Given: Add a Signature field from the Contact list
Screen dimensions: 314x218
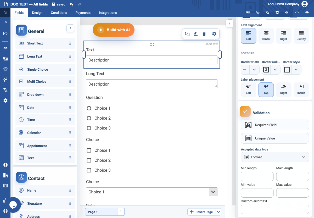Looking at the screenshot, I should (45, 203).
